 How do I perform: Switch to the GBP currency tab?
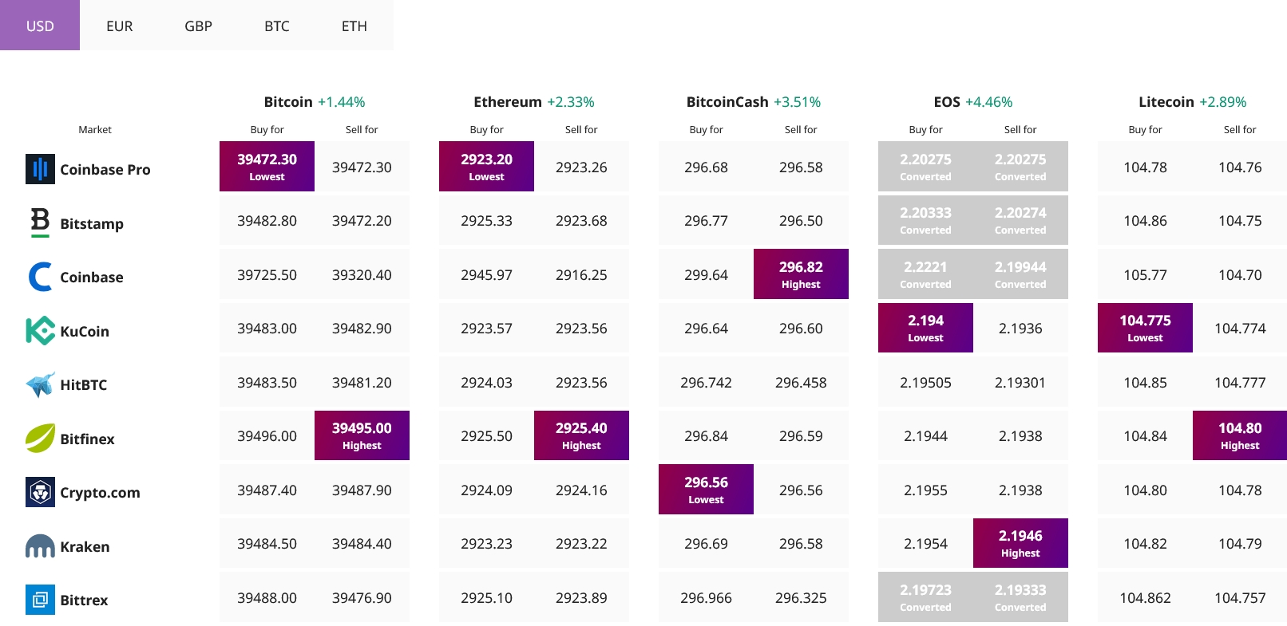(x=198, y=26)
